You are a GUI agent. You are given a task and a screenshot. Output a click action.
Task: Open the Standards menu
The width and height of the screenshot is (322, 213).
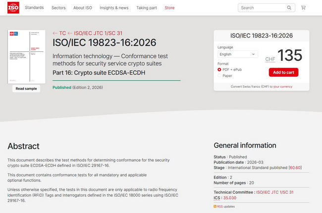pos(34,8)
